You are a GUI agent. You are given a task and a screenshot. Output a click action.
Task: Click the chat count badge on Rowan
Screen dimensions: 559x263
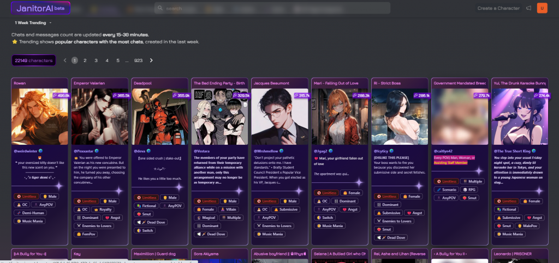(60, 96)
